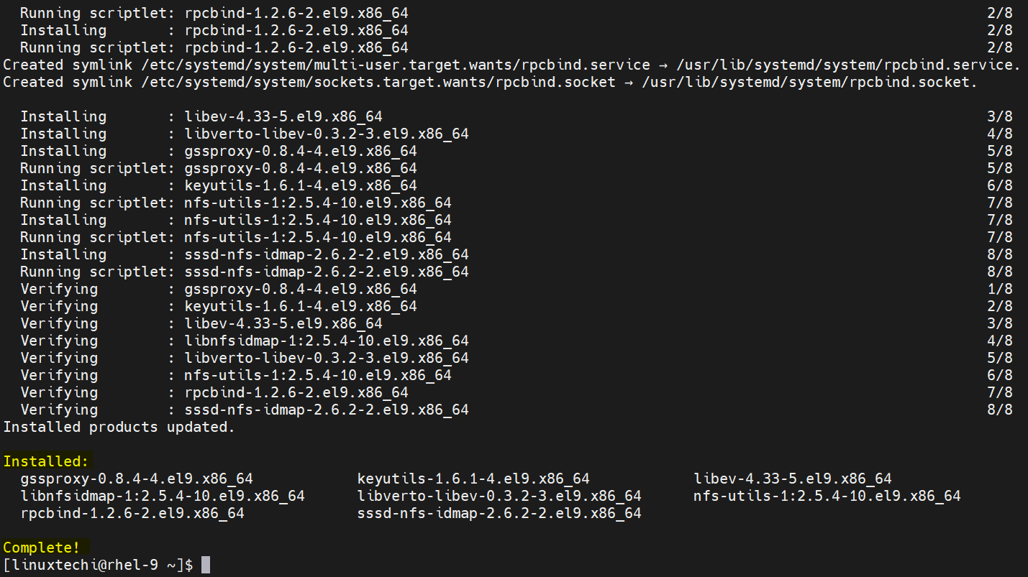Click the terminal cursor block after the prompt

(x=206, y=565)
